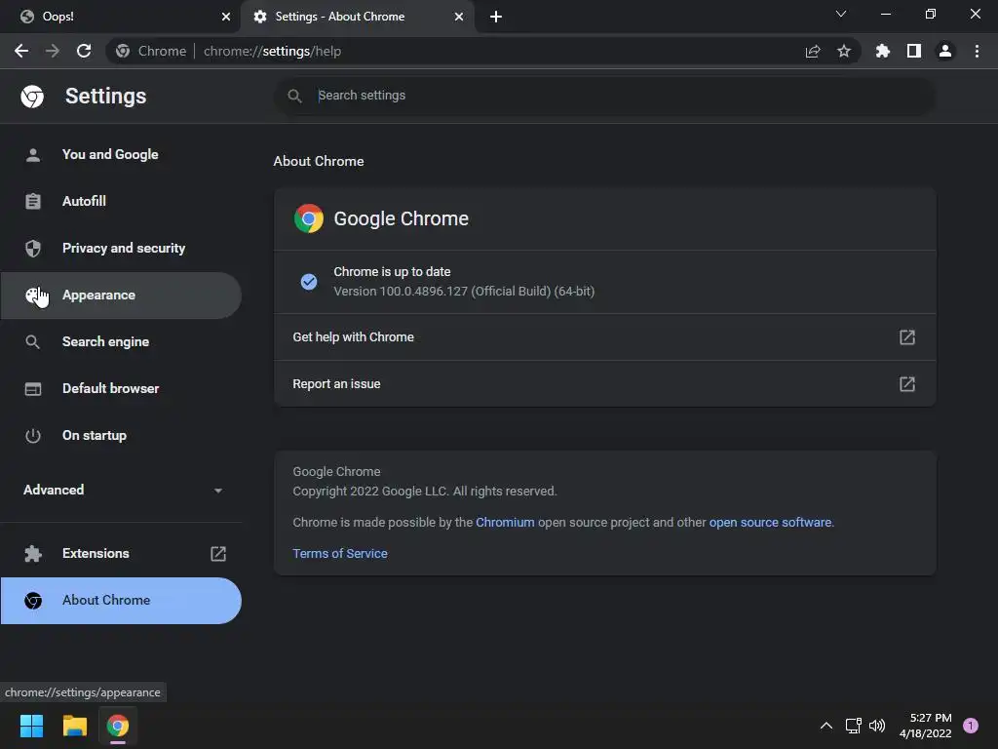Expand the Advanced section in sidebar
Viewport: 998px width, 749px height.
coord(121,490)
